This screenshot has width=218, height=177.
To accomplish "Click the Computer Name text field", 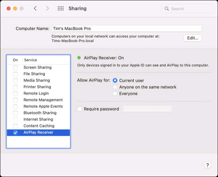I will [x=126, y=29].
